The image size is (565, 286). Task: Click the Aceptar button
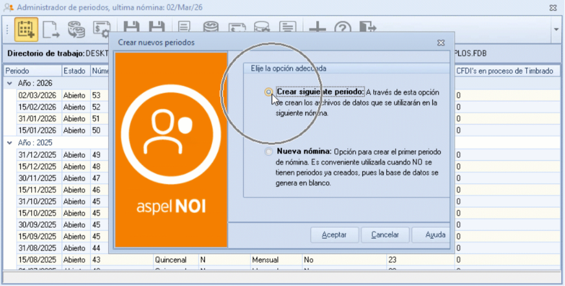(x=334, y=235)
